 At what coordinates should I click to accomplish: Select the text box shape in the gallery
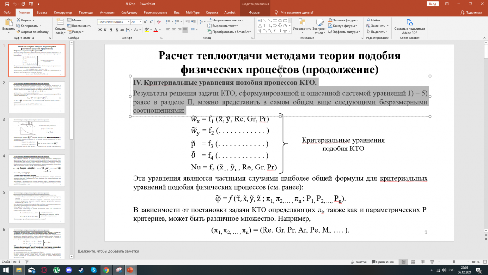[x=260, y=21]
